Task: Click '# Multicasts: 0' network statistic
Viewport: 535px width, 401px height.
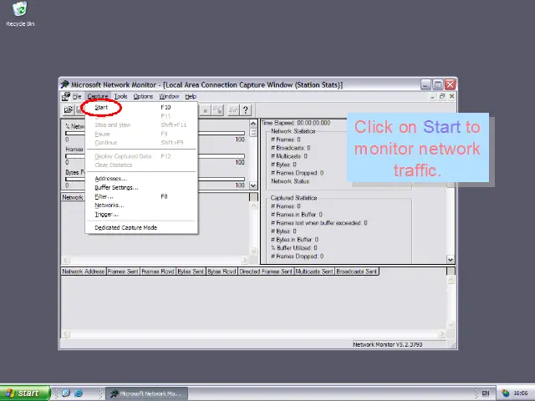Action: point(289,156)
